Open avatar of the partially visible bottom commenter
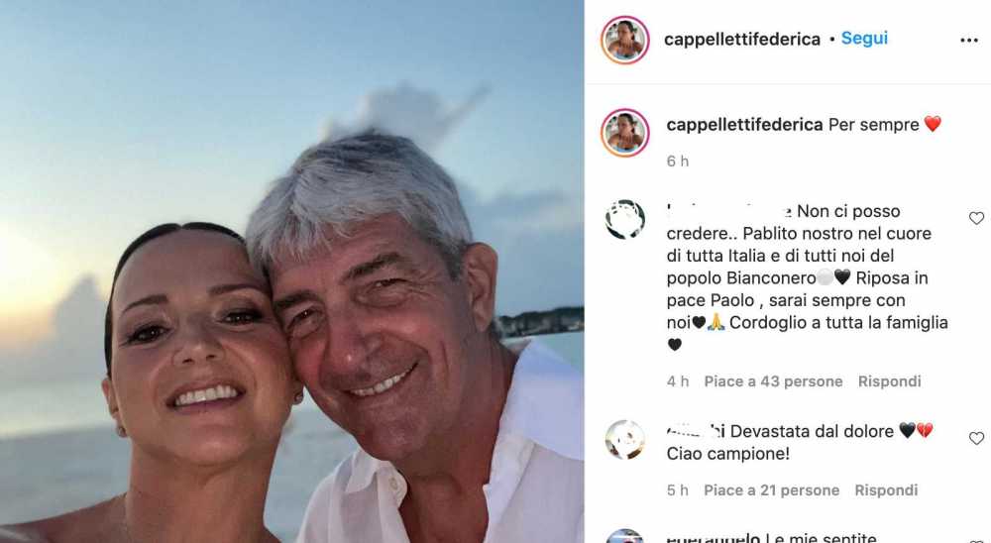 (x=625, y=536)
